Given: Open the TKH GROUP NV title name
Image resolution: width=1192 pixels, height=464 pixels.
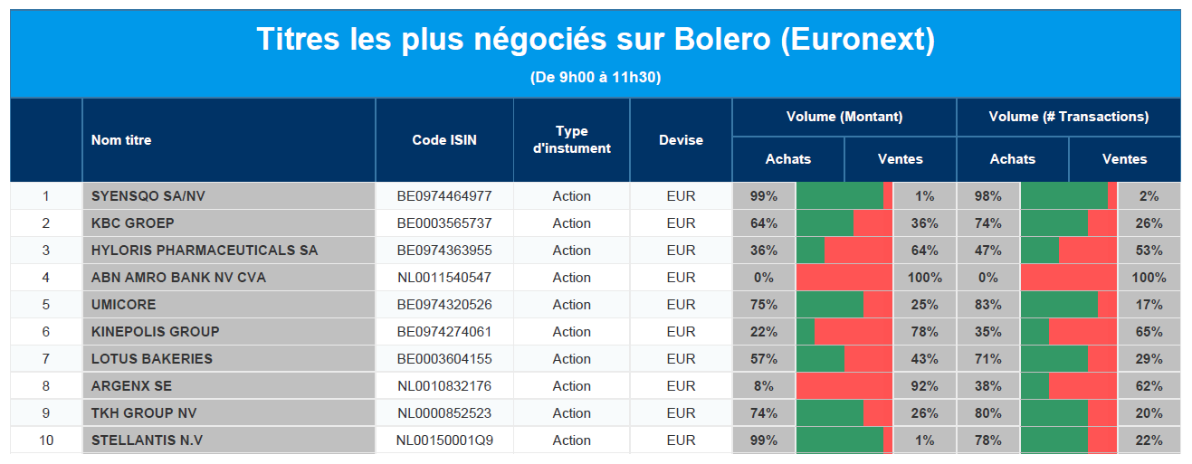Looking at the screenshot, I should click(144, 413).
